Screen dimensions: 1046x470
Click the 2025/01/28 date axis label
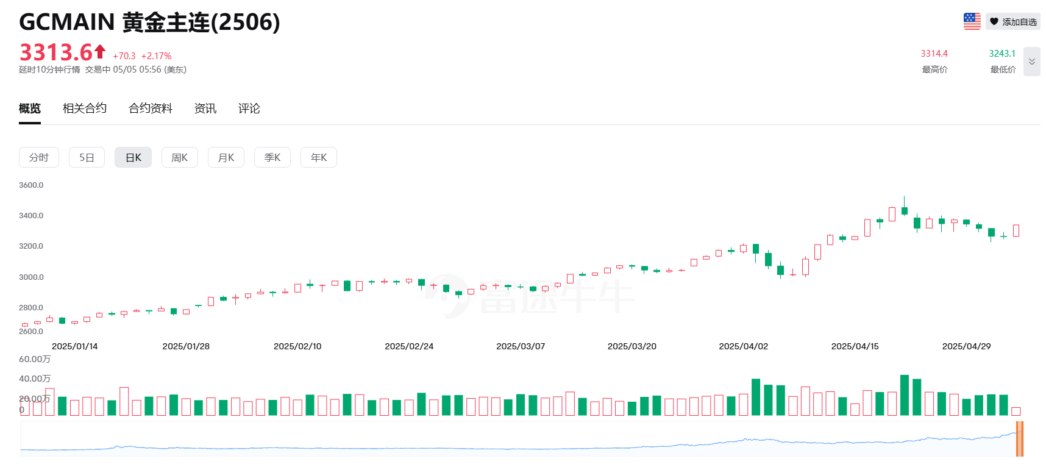[186, 346]
